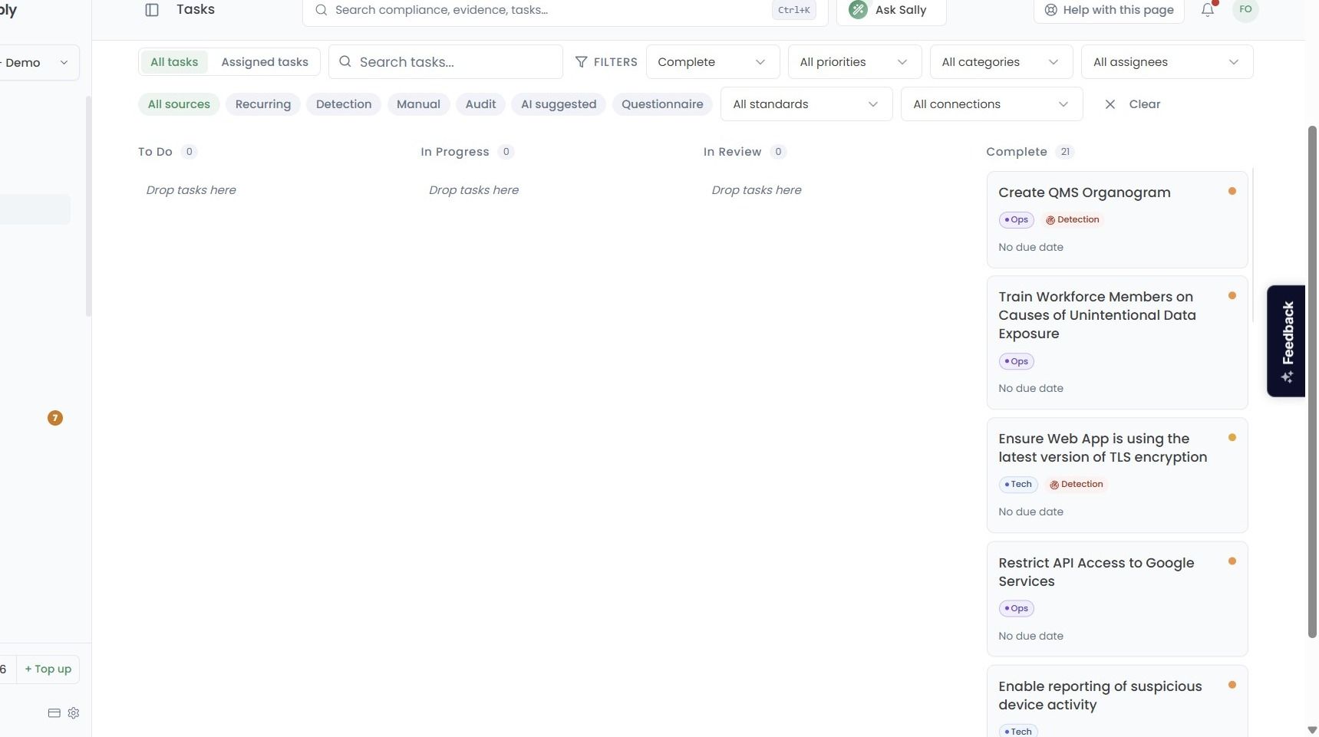Click Ops tag on Restrict API Access card

pyautogui.click(x=1017, y=609)
